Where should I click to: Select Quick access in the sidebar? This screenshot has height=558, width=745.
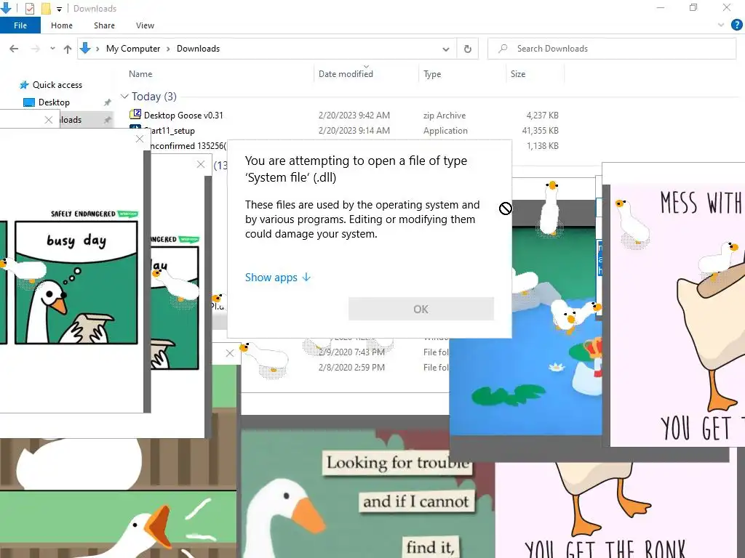57,85
